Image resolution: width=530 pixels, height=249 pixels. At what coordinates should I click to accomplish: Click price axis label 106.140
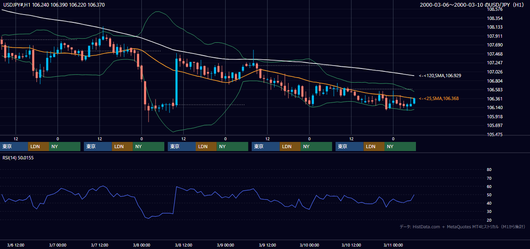pyautogui.click(x=495, y=107)
